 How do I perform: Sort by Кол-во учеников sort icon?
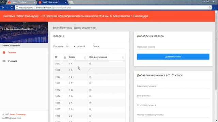coord(123,57)
